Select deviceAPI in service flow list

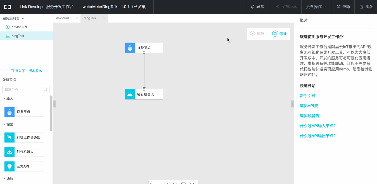click(26, 27)
